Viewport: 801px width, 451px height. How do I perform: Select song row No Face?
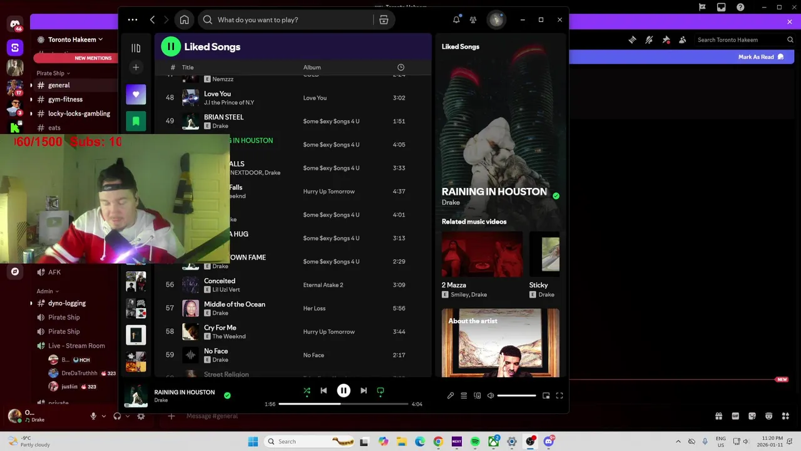(293, 355)
